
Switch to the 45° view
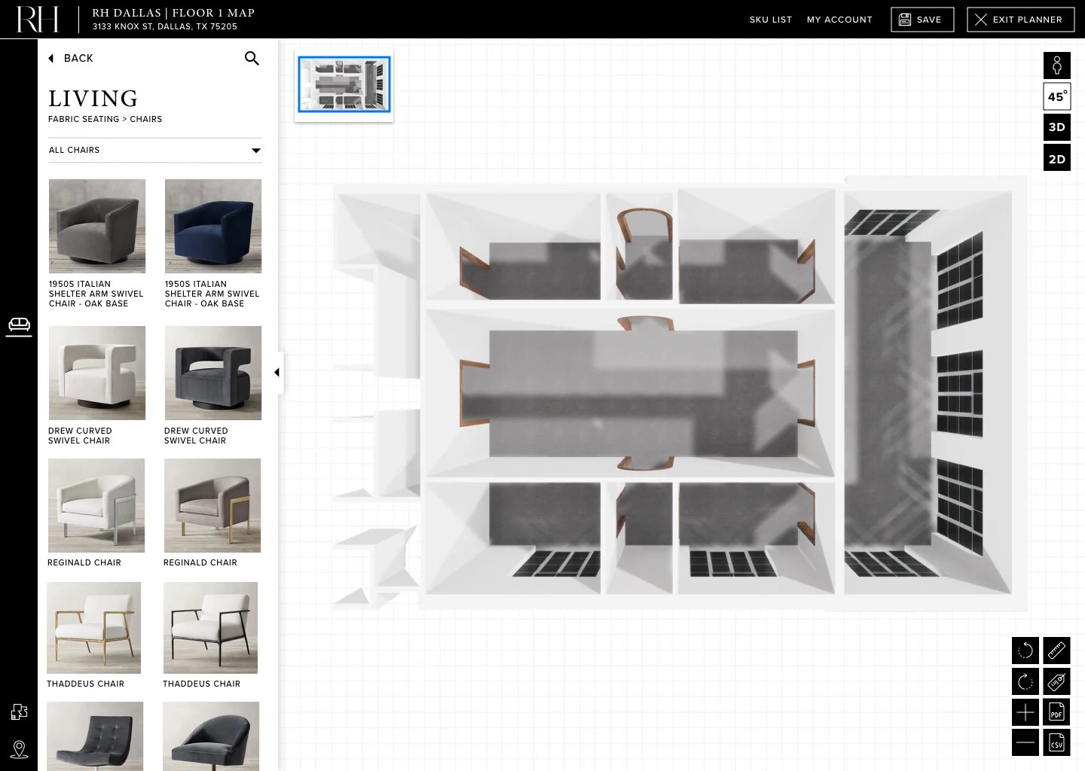tap(1057, 96)
